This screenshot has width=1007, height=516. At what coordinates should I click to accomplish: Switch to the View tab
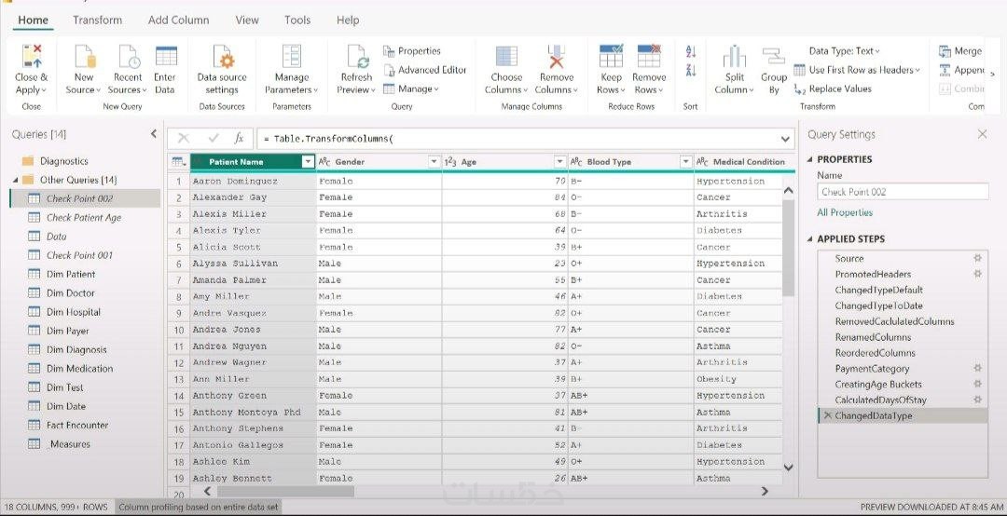point(246,20)
